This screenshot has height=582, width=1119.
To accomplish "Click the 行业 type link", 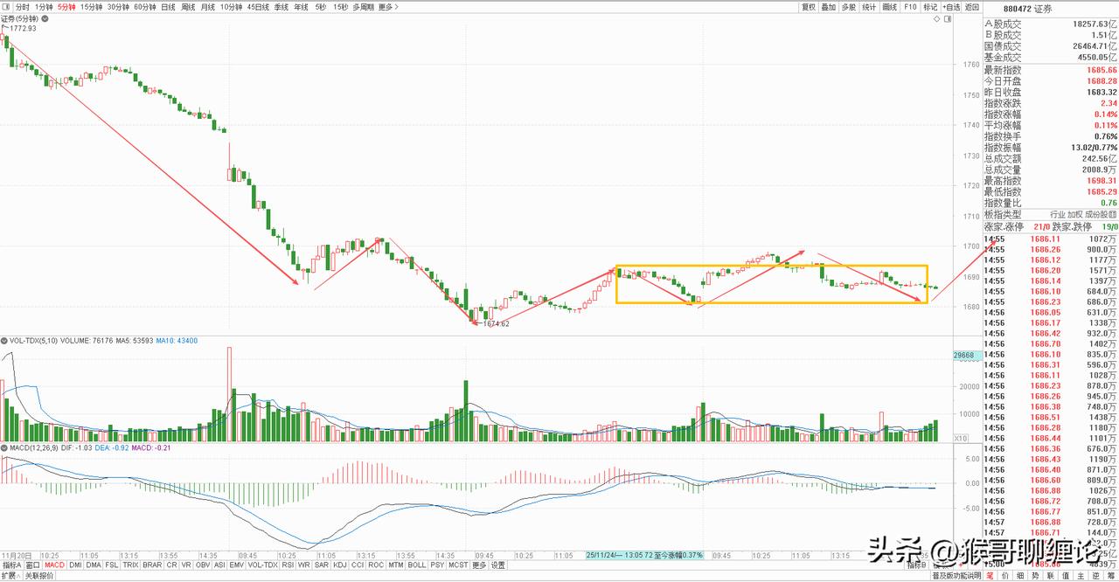I will coord(1058,215).
